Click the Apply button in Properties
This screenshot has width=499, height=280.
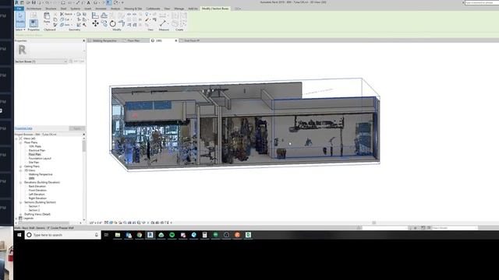tap(77, 128)
